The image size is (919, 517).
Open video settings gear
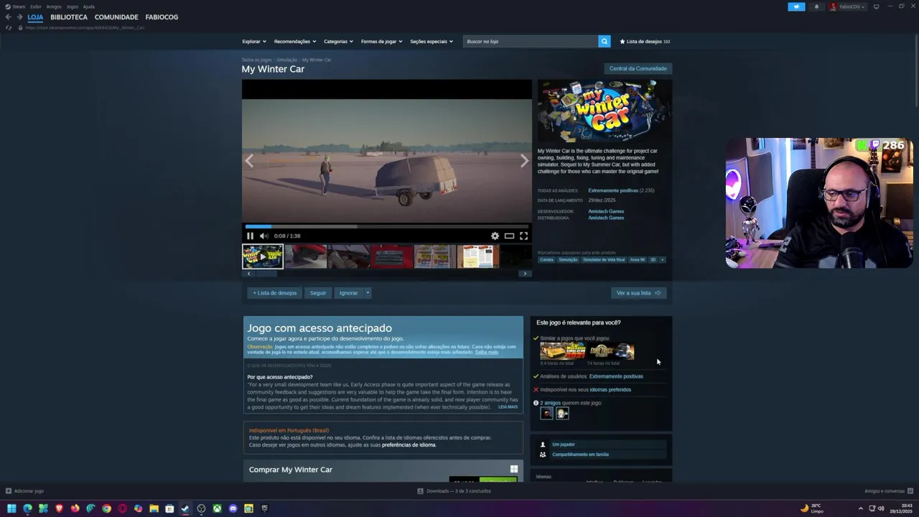(x=495, y=236)
